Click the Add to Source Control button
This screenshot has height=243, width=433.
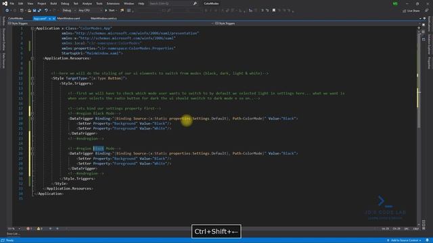(404, 240)
